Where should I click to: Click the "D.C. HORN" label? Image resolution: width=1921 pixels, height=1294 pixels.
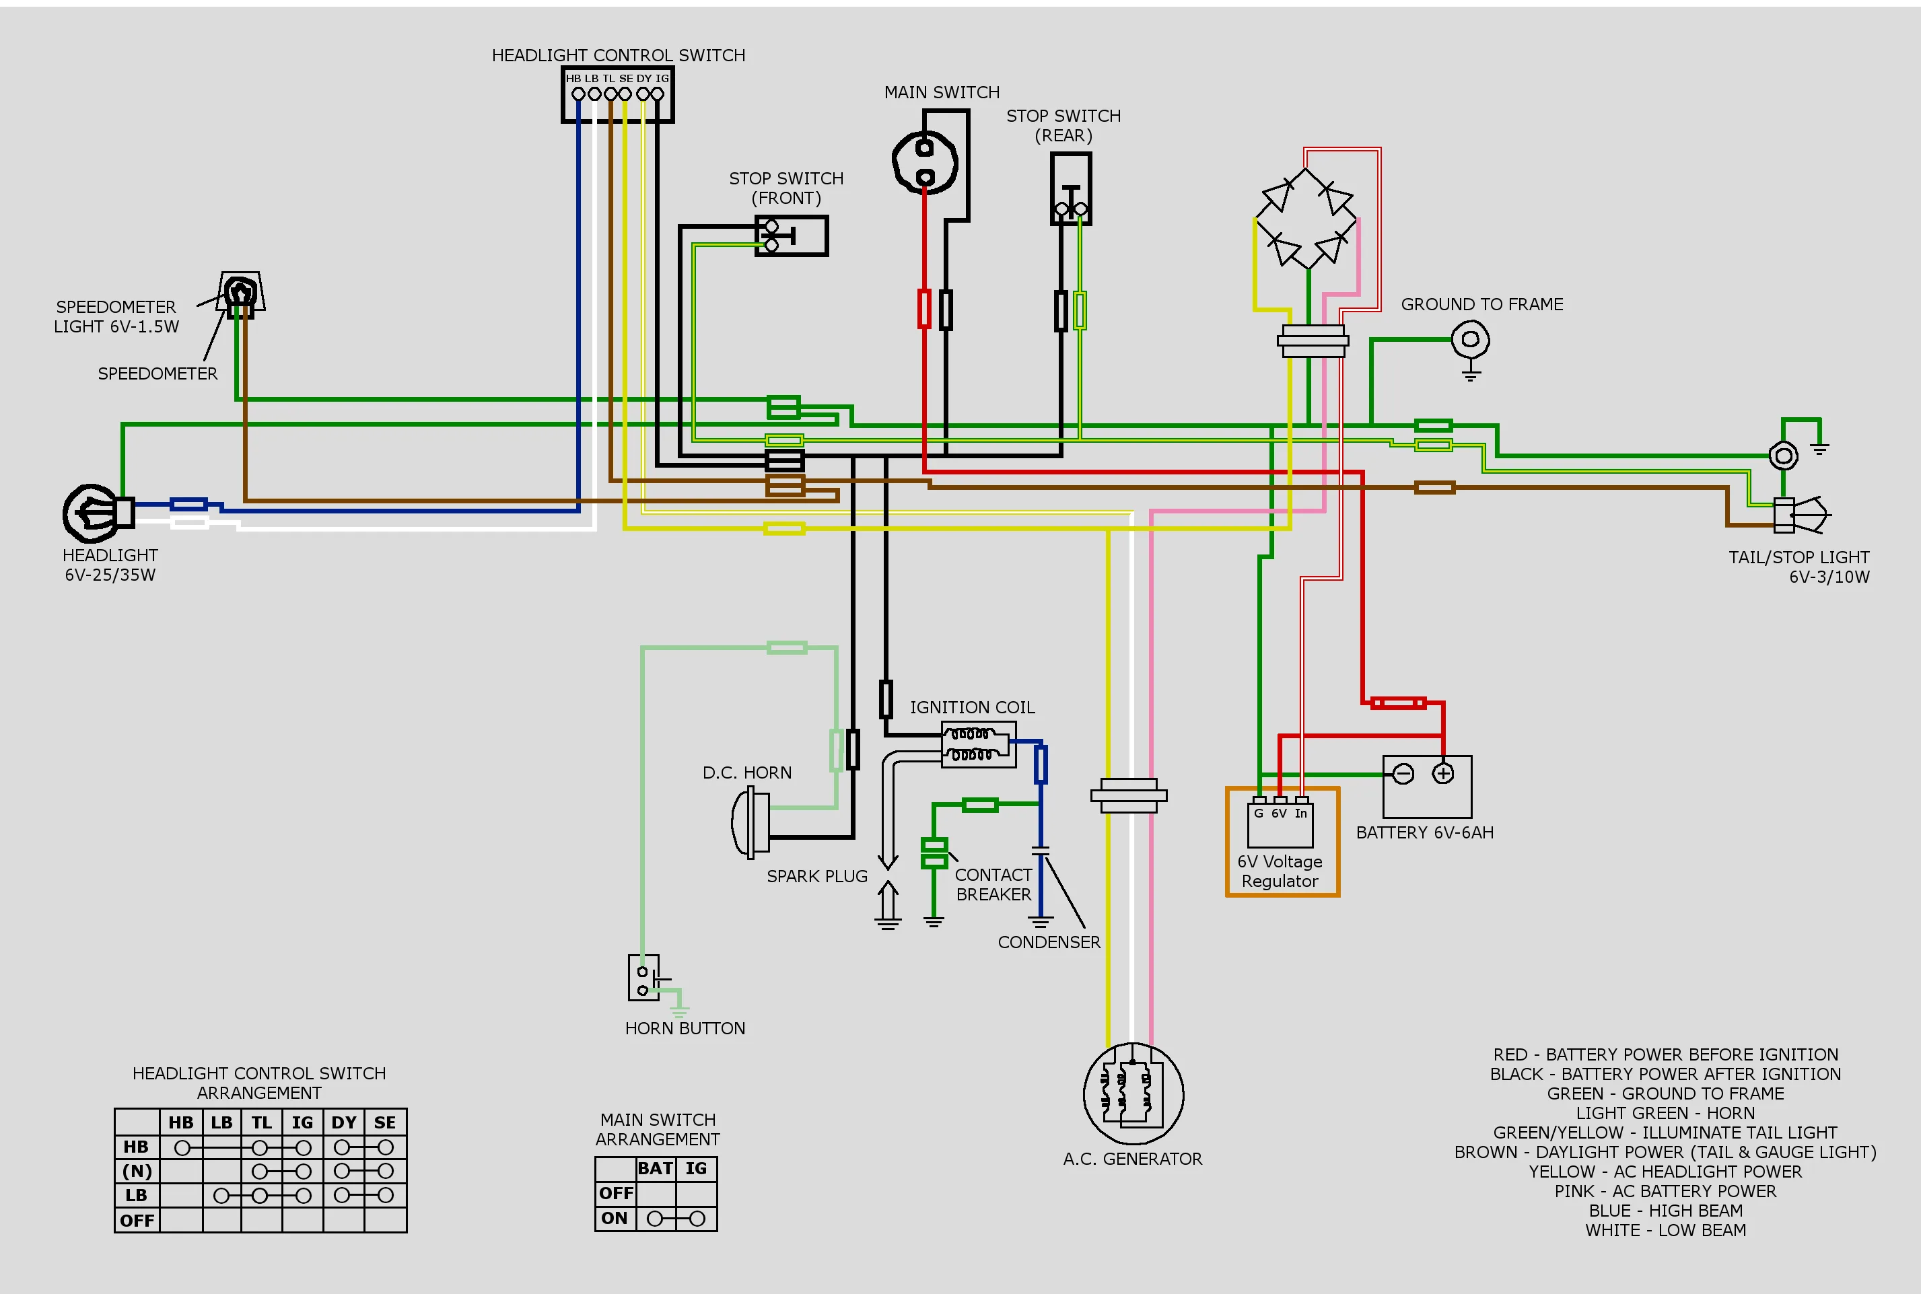(x=747, y=772)
